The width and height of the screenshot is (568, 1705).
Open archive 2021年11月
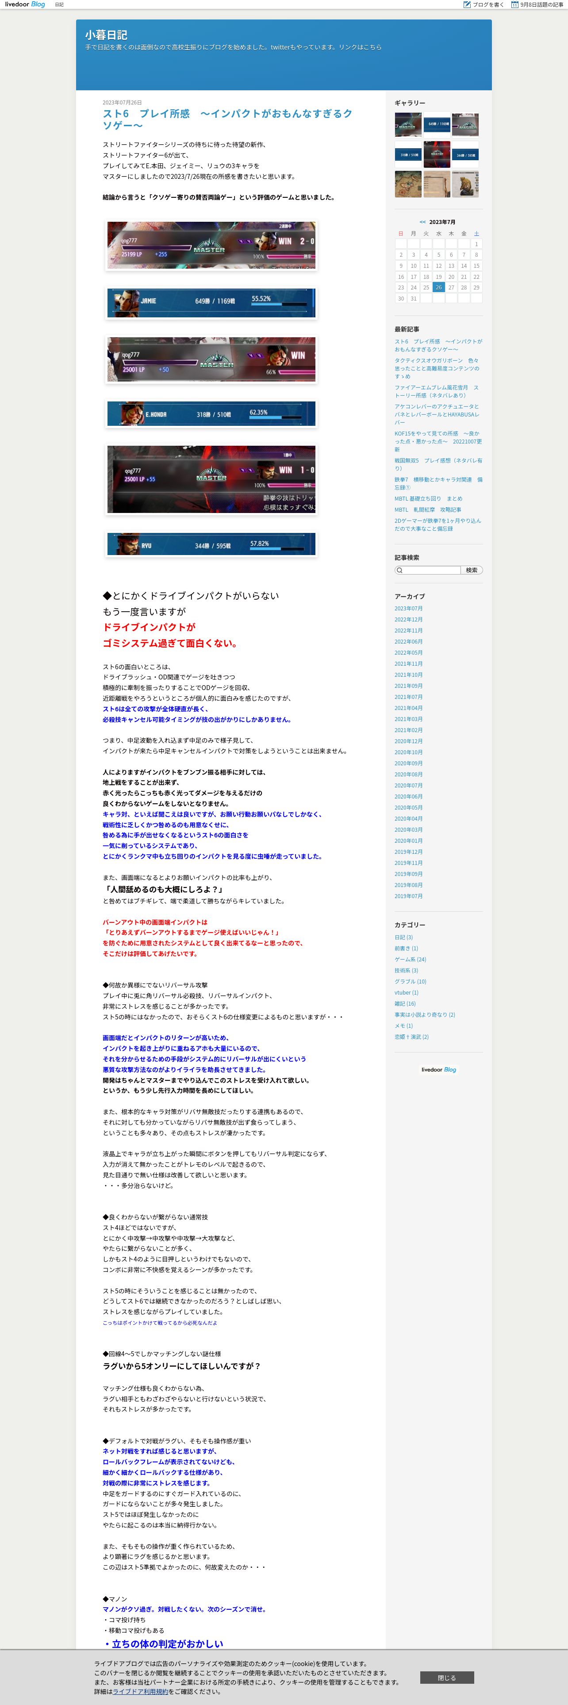pyautogui.click(x=409, y=664)
